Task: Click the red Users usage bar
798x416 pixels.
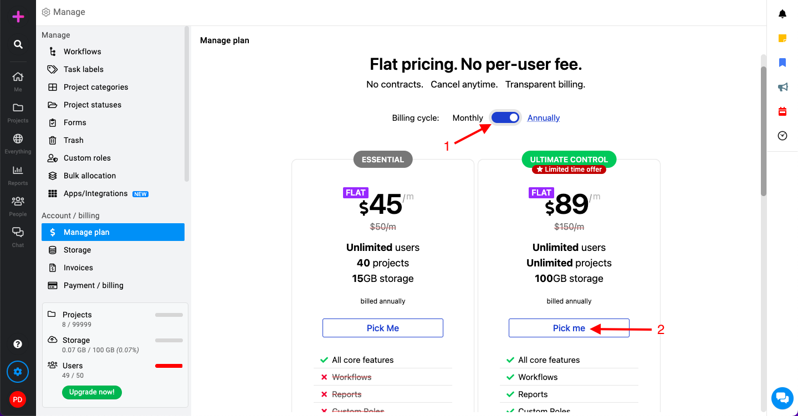Action: click(x=169, y=366)
